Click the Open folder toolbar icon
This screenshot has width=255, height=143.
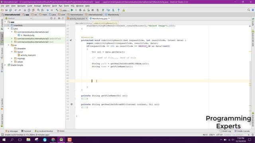(x=2, y=10)
